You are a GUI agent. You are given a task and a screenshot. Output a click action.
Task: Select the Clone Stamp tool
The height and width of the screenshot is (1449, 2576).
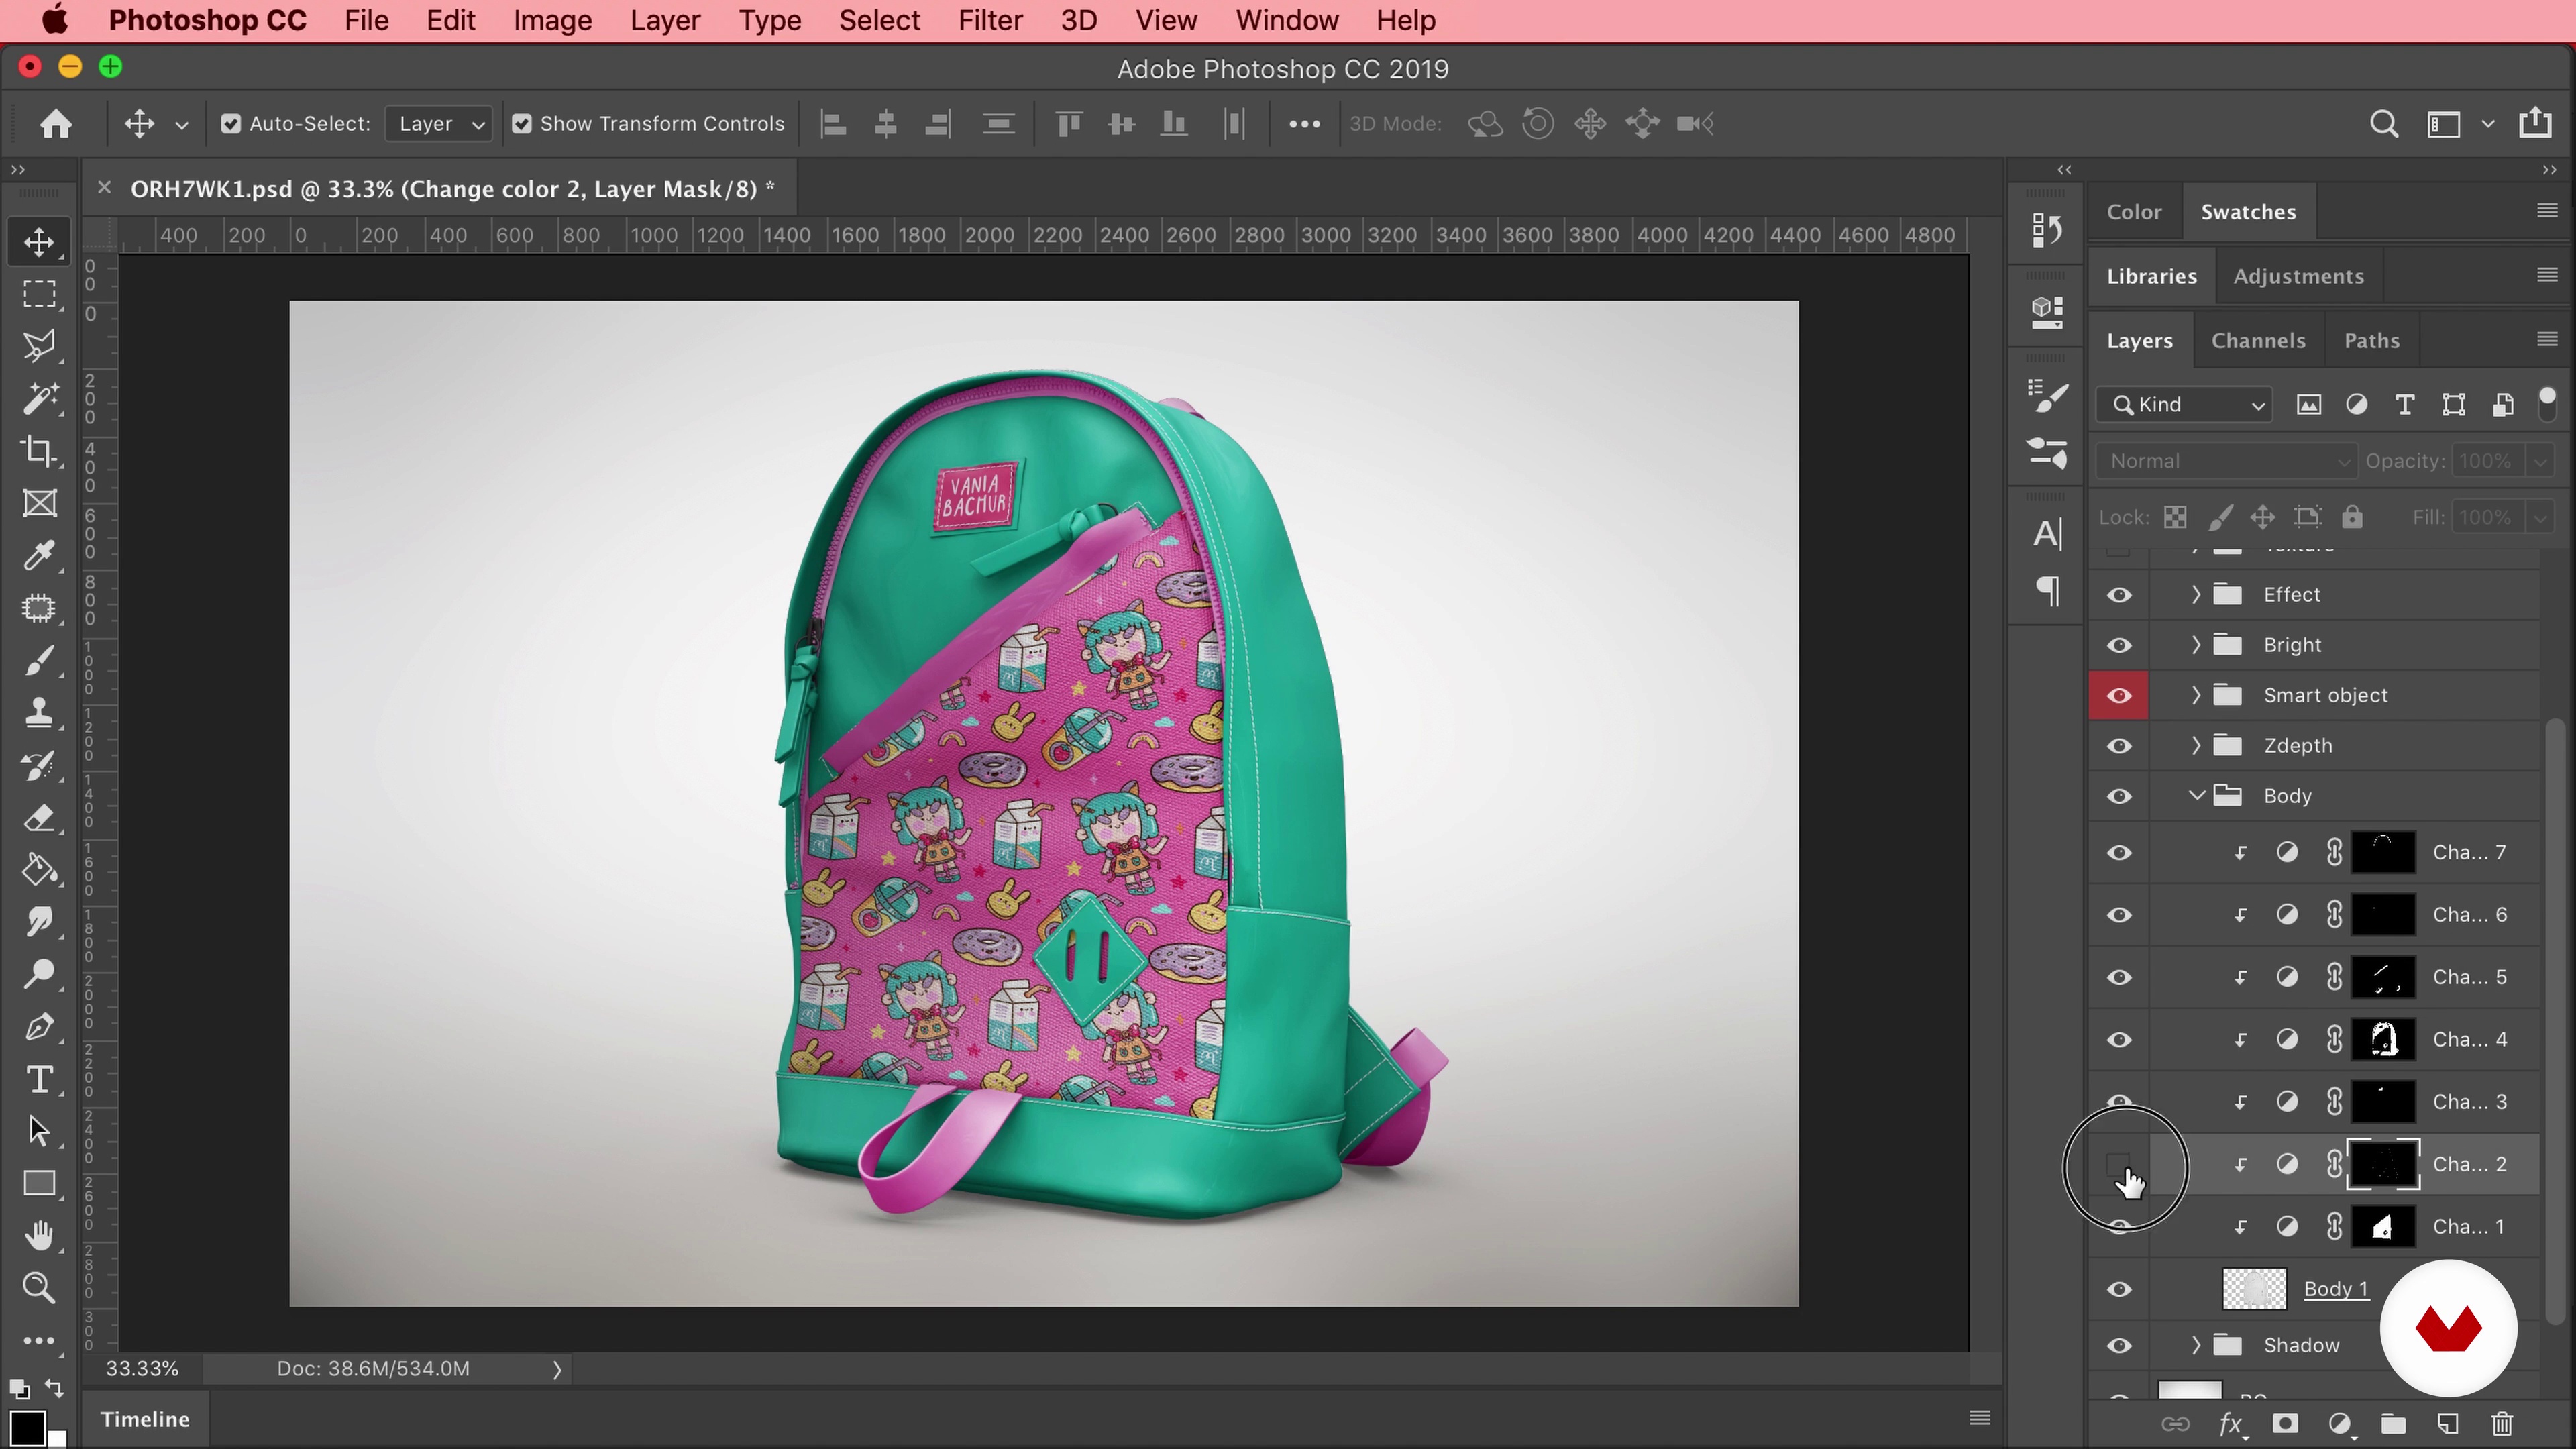[x=39, y=713]
